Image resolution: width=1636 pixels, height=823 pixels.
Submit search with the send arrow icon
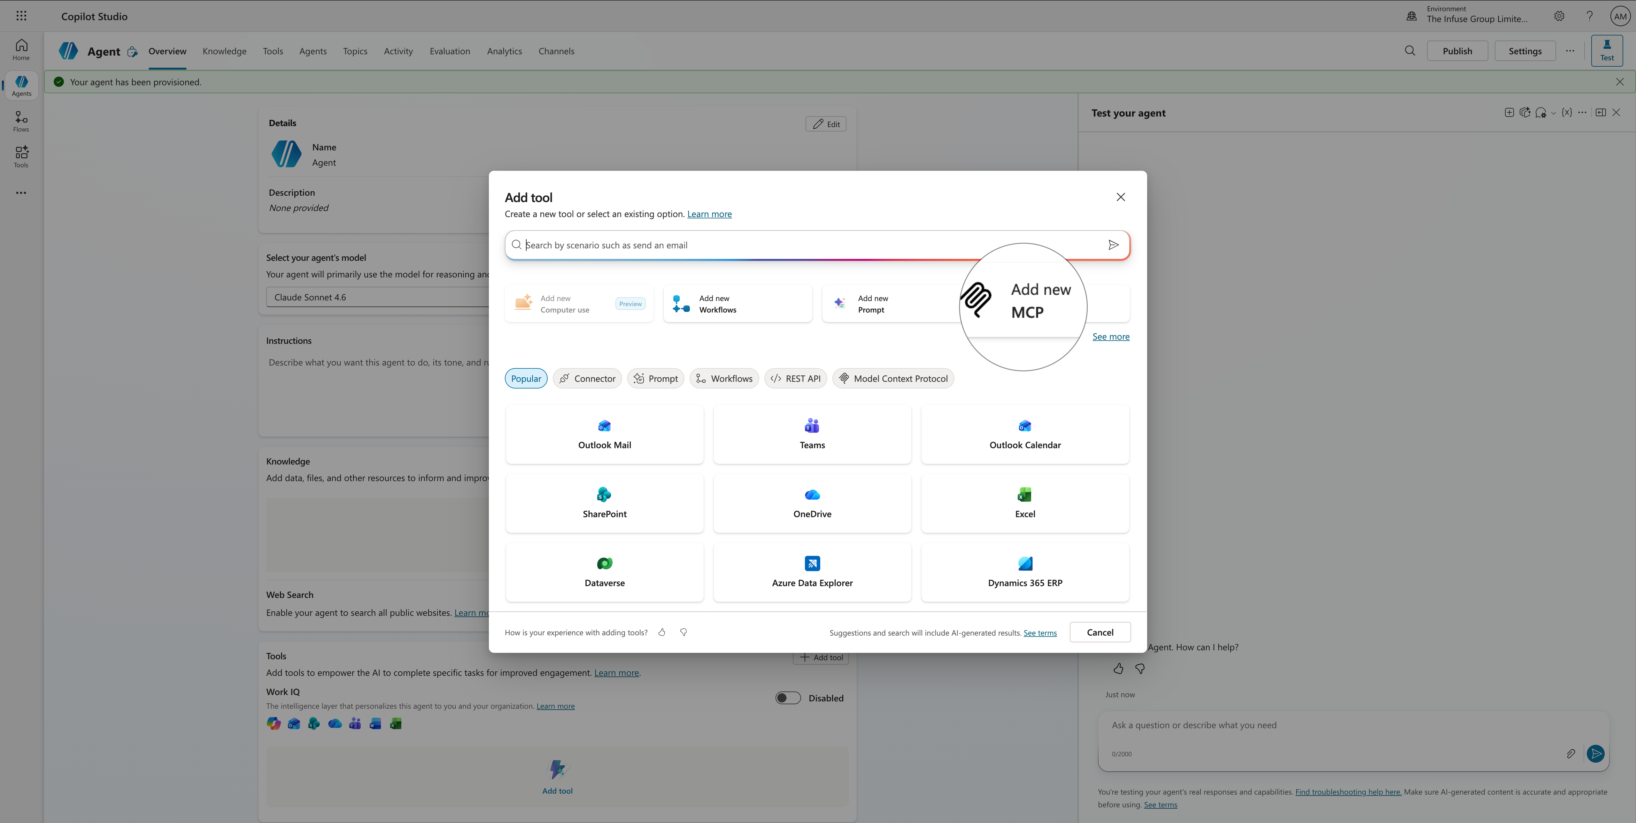(x=1113, y=245)
